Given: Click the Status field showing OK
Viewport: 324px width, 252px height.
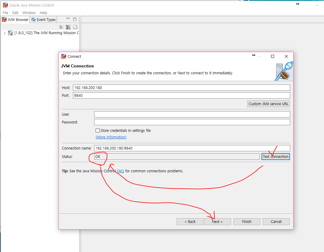Looking at the screenshot, I should (177, 156).
